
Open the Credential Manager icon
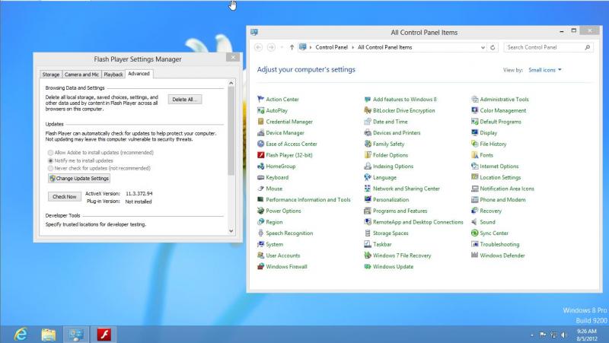point(260,122)
